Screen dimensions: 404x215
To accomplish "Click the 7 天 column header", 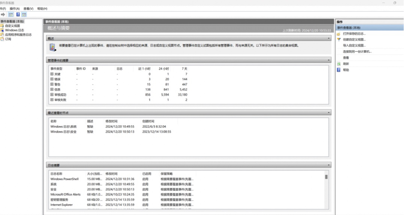I will click(185, 69).
